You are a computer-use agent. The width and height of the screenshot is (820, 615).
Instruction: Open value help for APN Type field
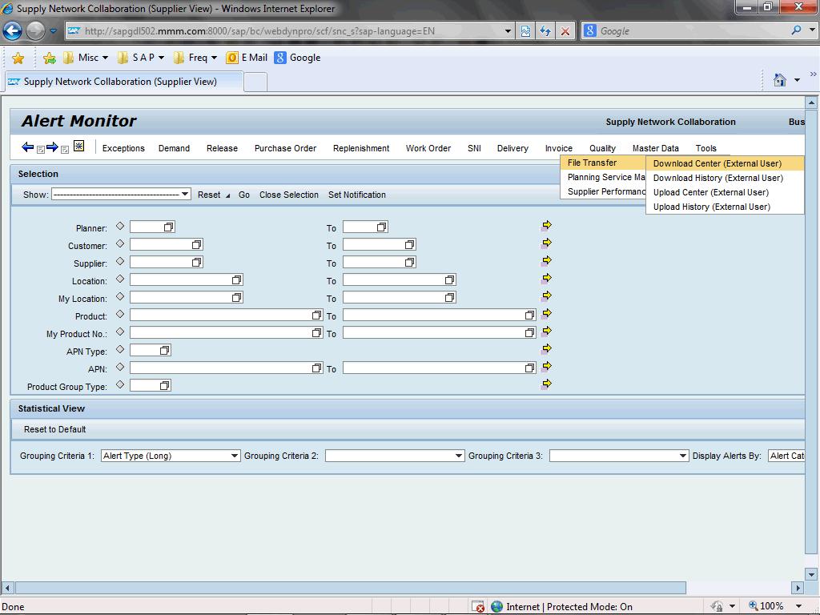click(165, 351)
